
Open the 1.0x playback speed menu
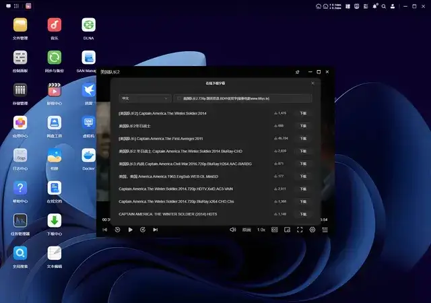click(x=261, y=230)
